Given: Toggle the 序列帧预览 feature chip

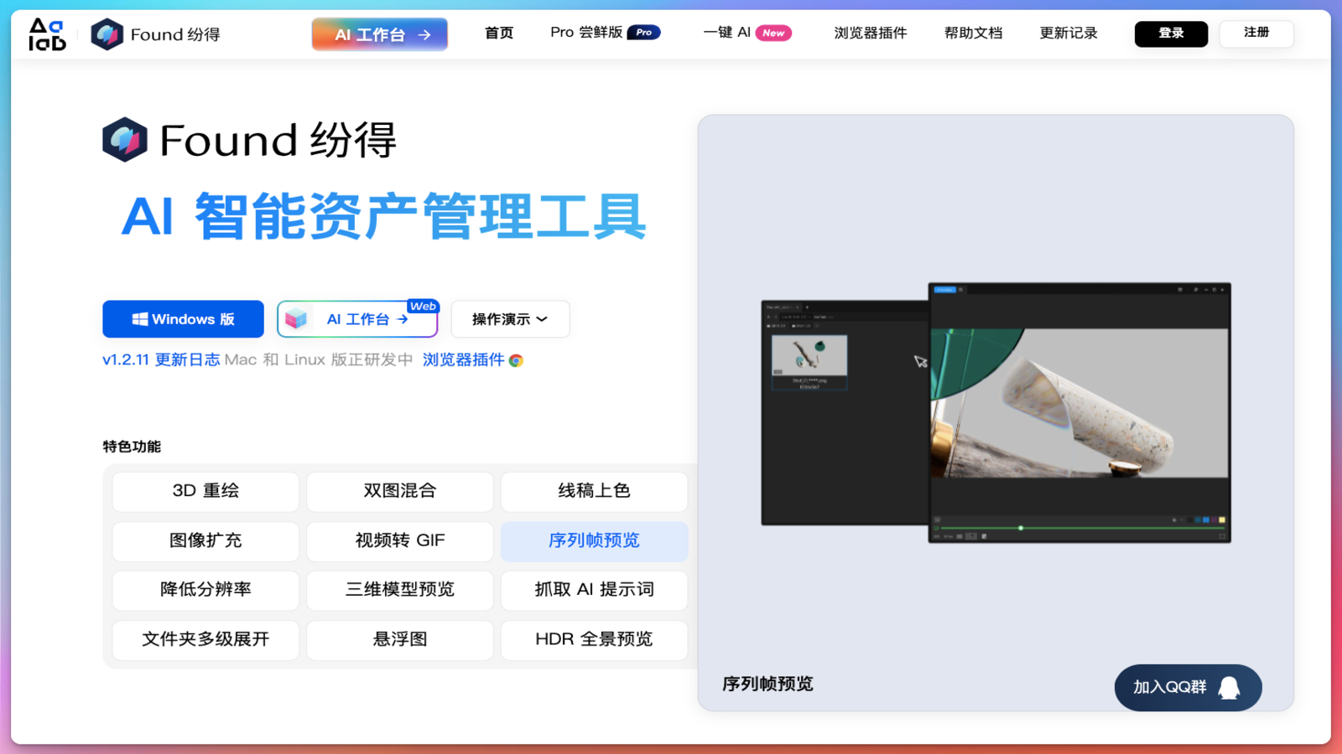Looking at the screenshot, I should 594,541.
